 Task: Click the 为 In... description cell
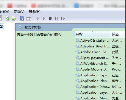click(x=117, y=92)
